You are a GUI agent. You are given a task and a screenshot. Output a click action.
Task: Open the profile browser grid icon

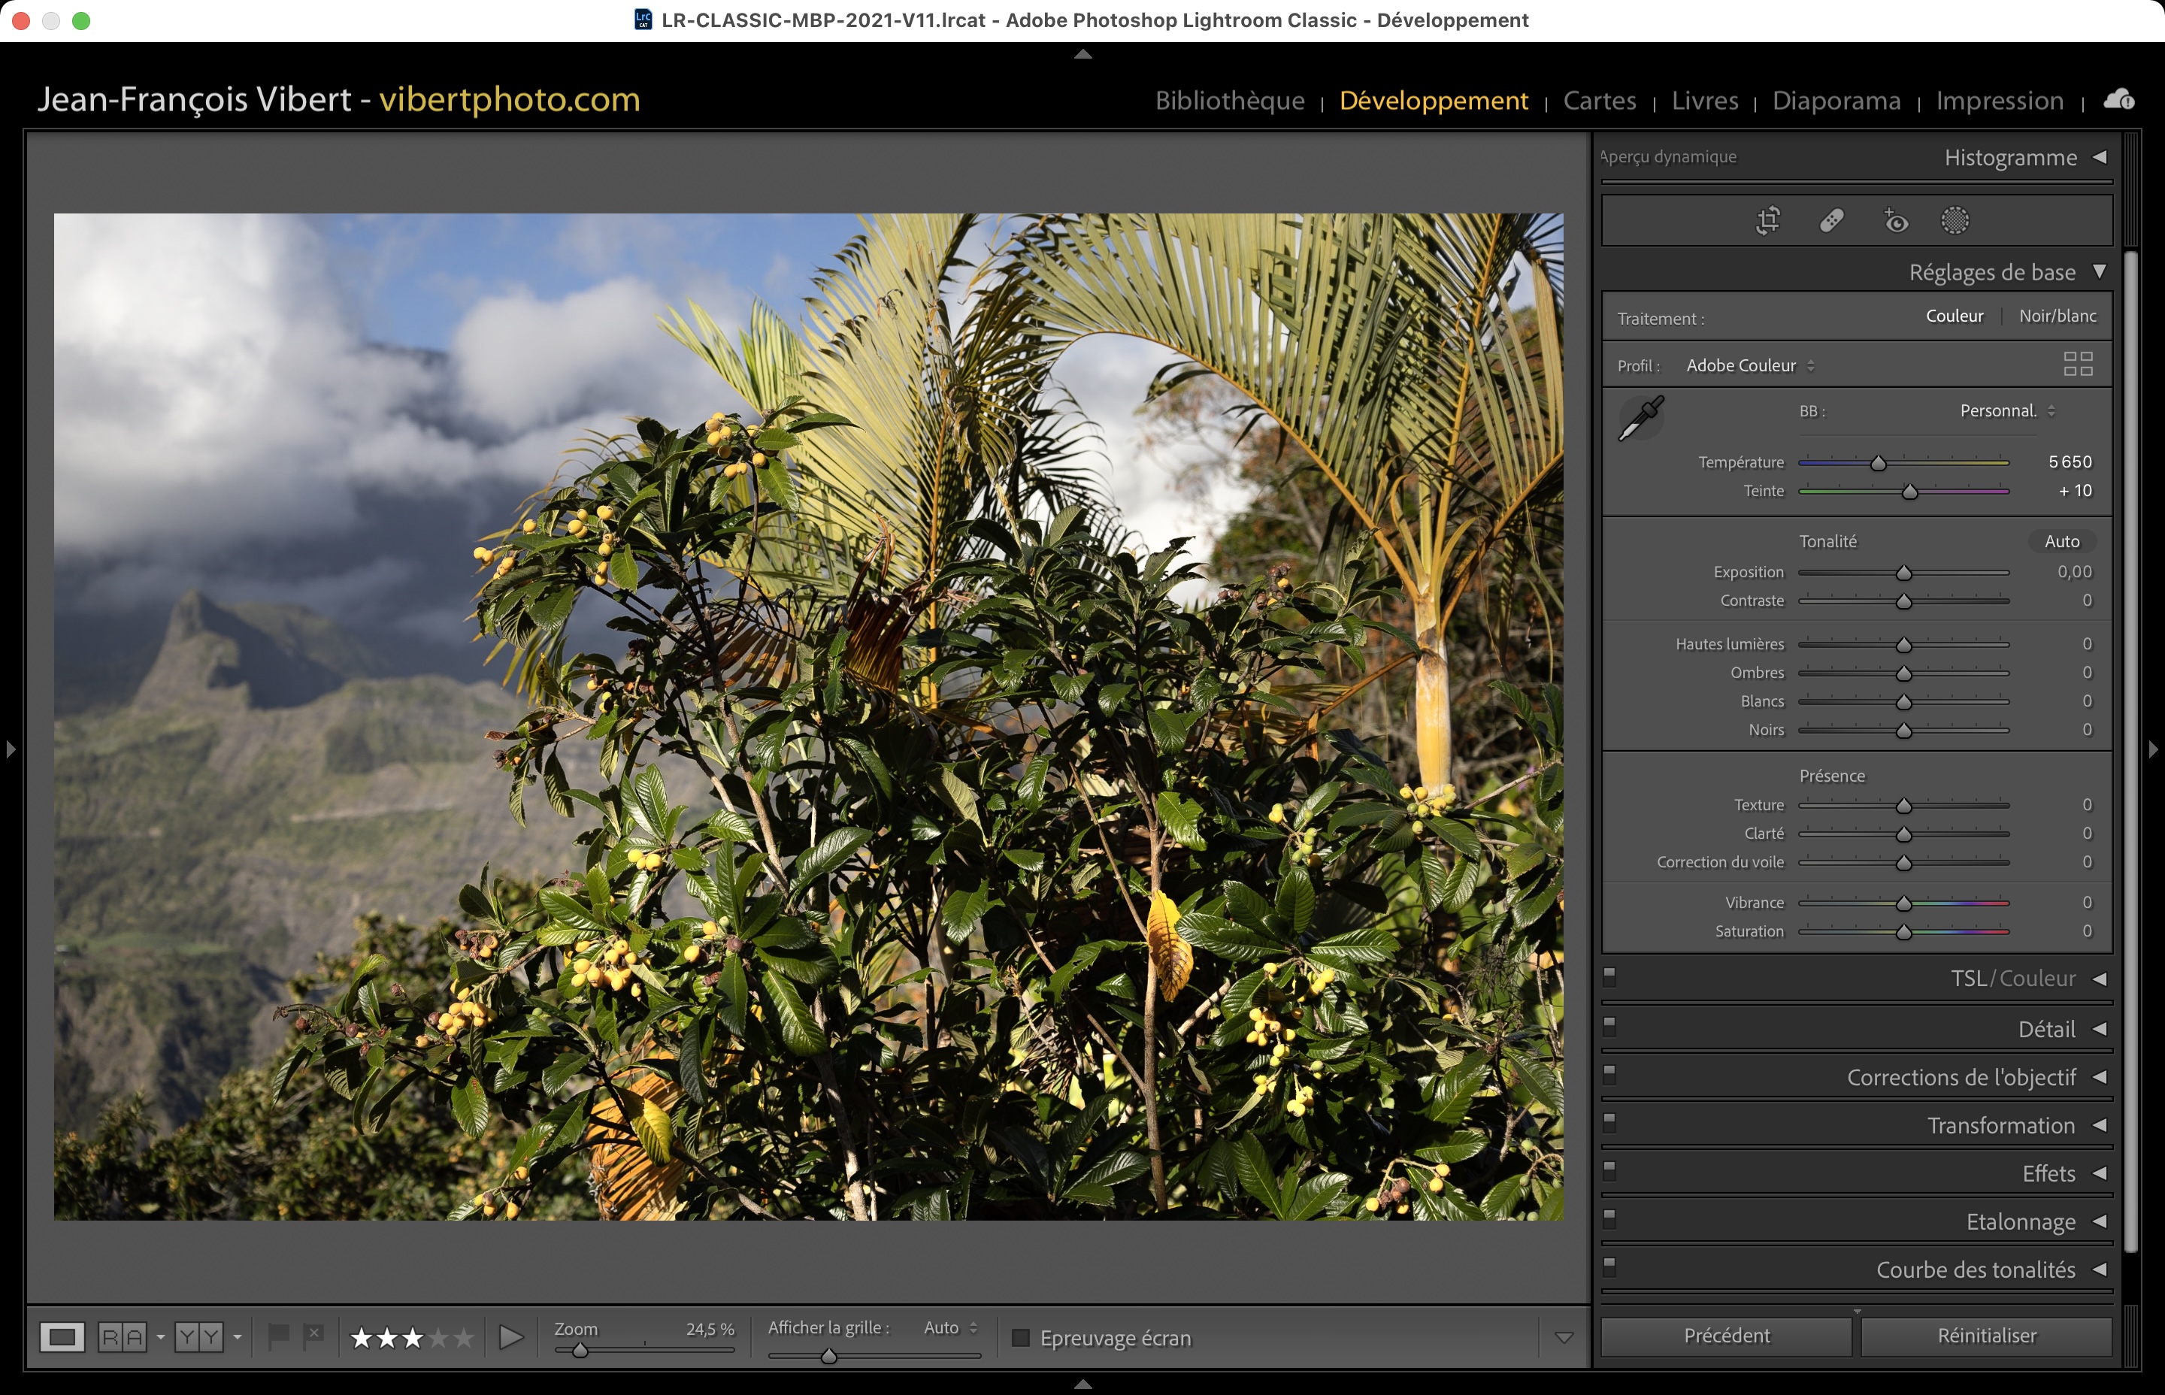point(2077,364)
